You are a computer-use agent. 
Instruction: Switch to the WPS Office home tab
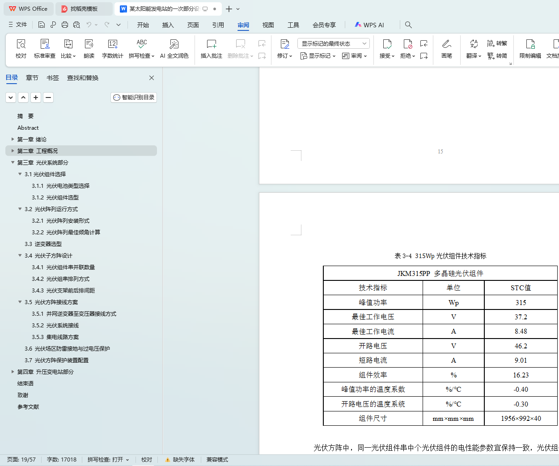[x=28, y=9]
